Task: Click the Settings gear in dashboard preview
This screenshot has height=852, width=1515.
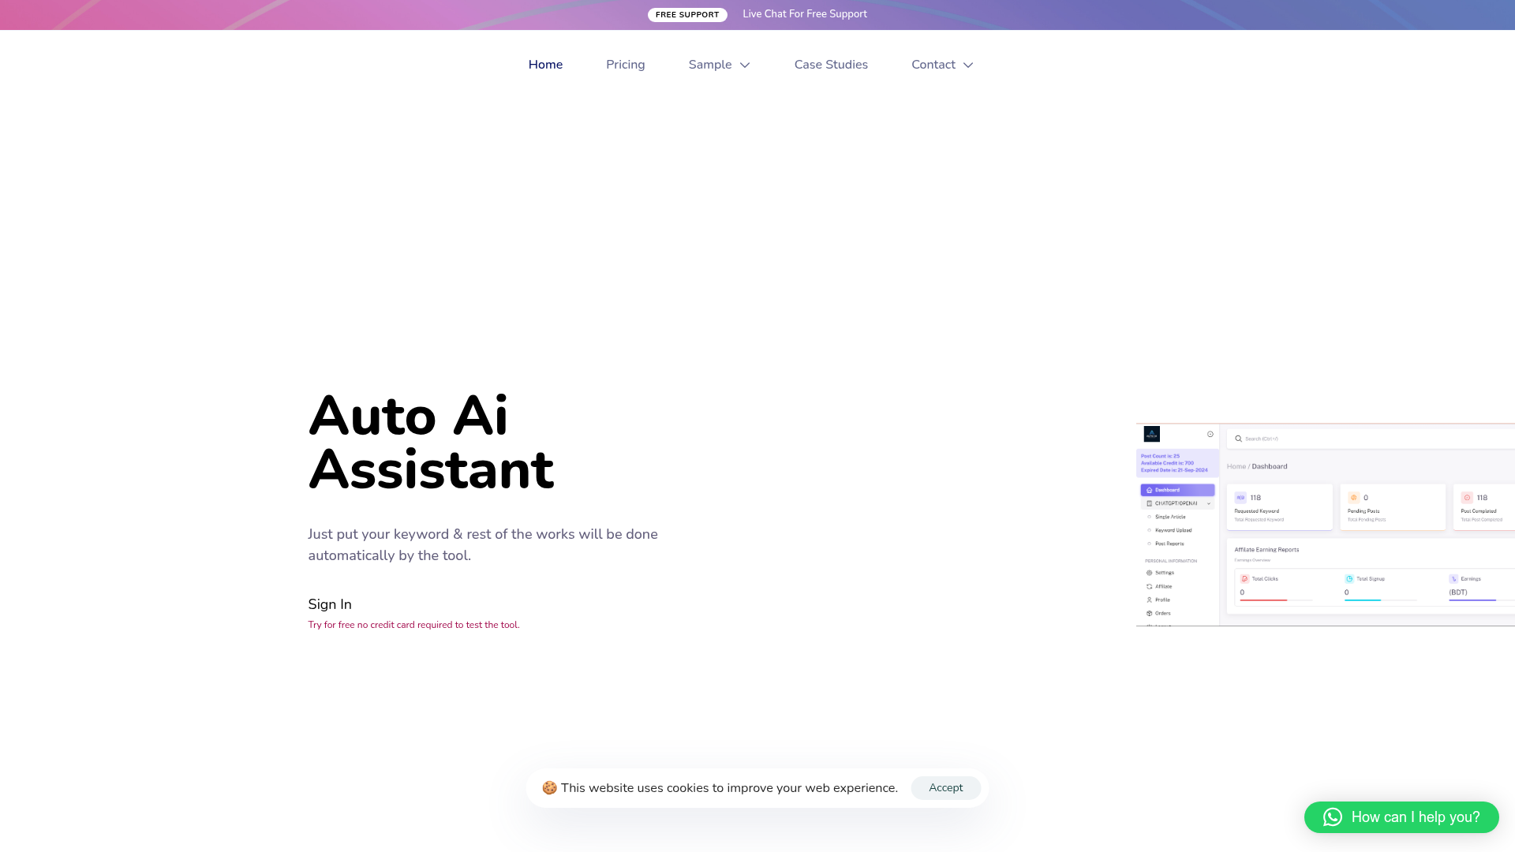Action: [x=1149, y=573]
